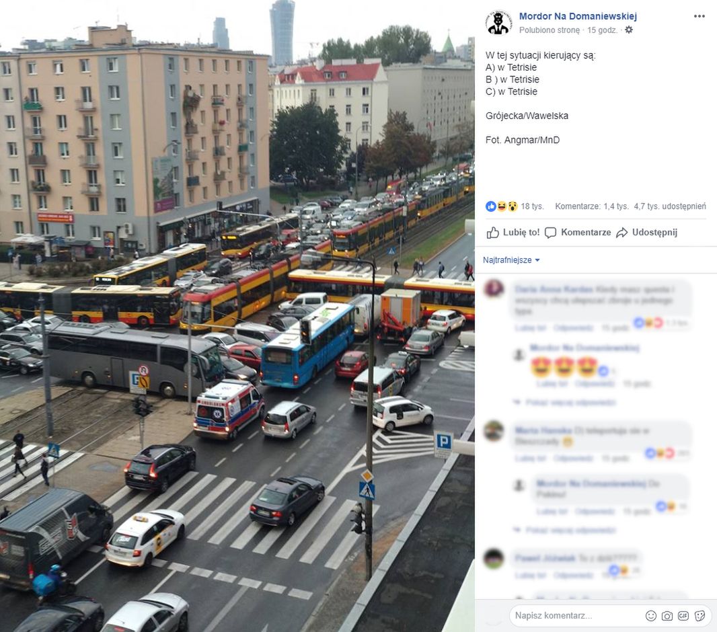
Task: Click the post privacy gear icon
Action: [x=629, y=30]
